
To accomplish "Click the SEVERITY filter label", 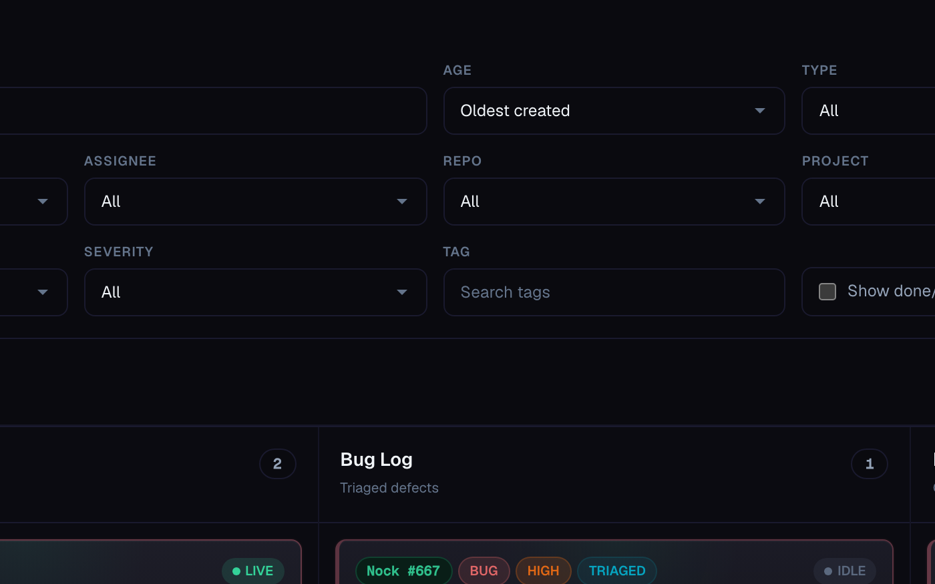I will point(119,252).
